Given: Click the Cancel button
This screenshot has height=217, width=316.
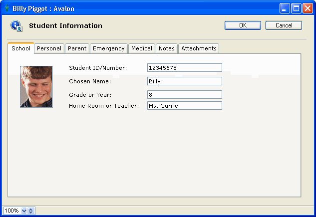Looking at the screenshot, I should (284, 25).
